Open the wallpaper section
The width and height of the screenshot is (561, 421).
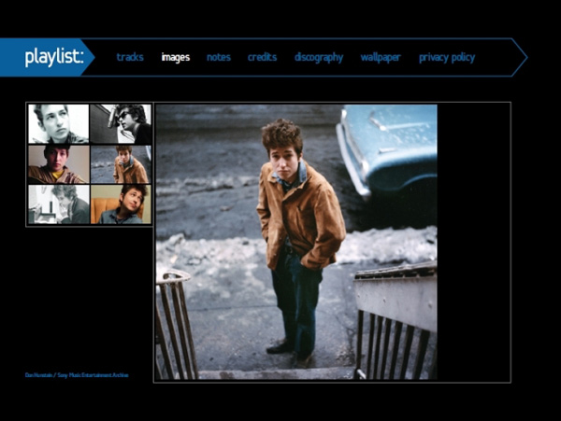click(381, 57)
